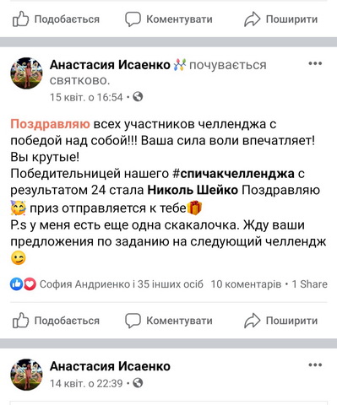Click the globe privacy icon beside 22:39
The width and height of the screenshot is (337, 405).
138,383
